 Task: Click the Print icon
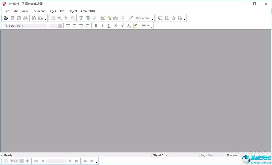click(25, 18)
